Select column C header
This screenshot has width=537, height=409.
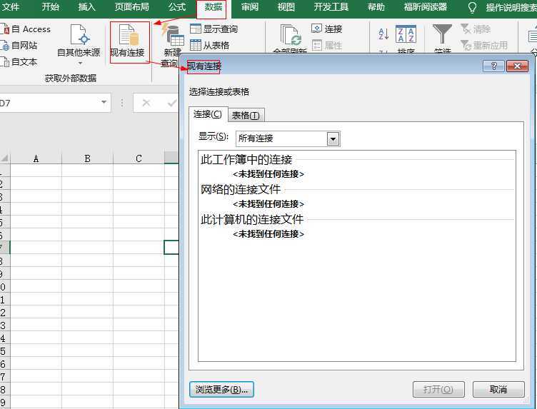click(139, 158)
